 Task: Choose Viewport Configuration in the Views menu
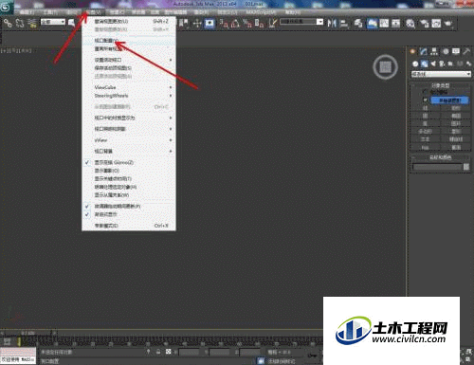coord(129,41)
